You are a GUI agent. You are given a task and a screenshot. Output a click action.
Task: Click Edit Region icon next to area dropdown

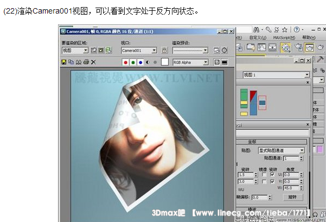pos(94,50)
